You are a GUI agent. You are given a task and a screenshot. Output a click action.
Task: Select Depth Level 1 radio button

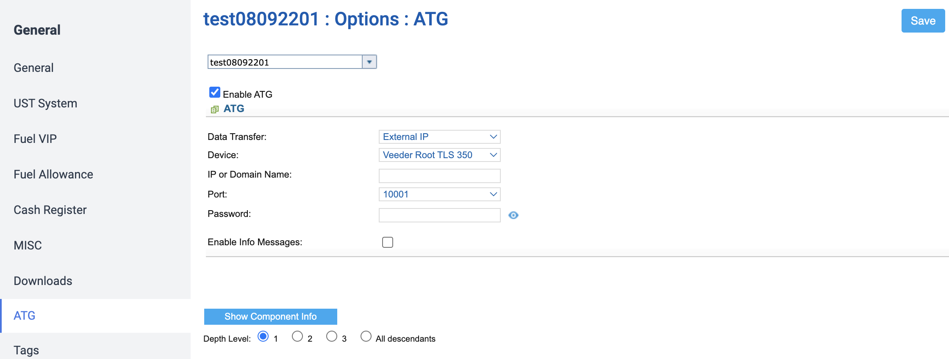click(263, 336)
